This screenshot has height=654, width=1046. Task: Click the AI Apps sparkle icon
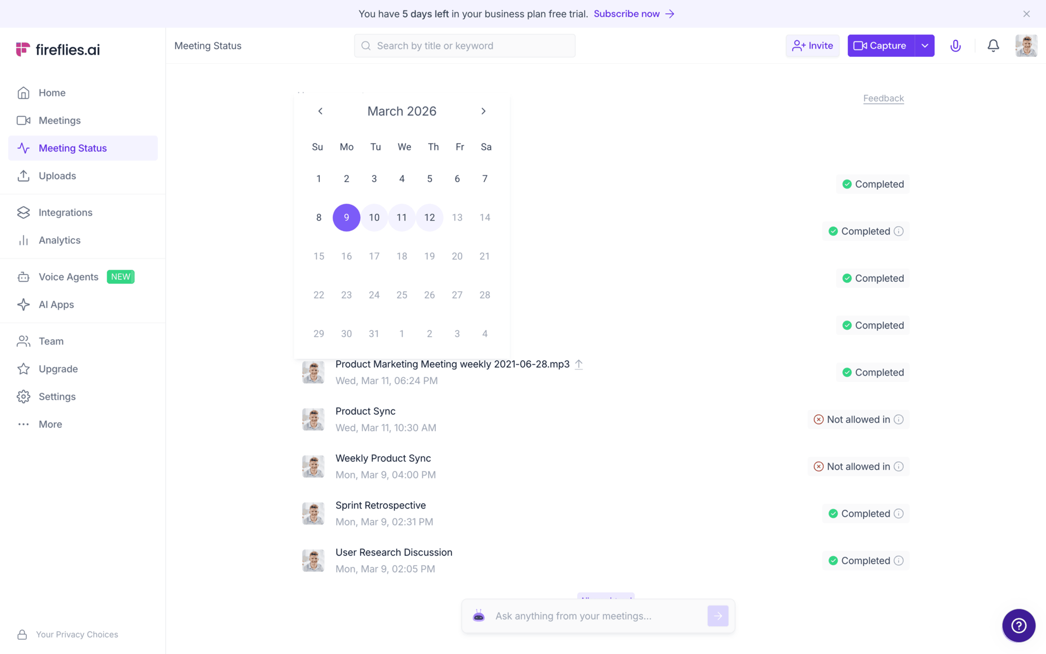[23, 305]
